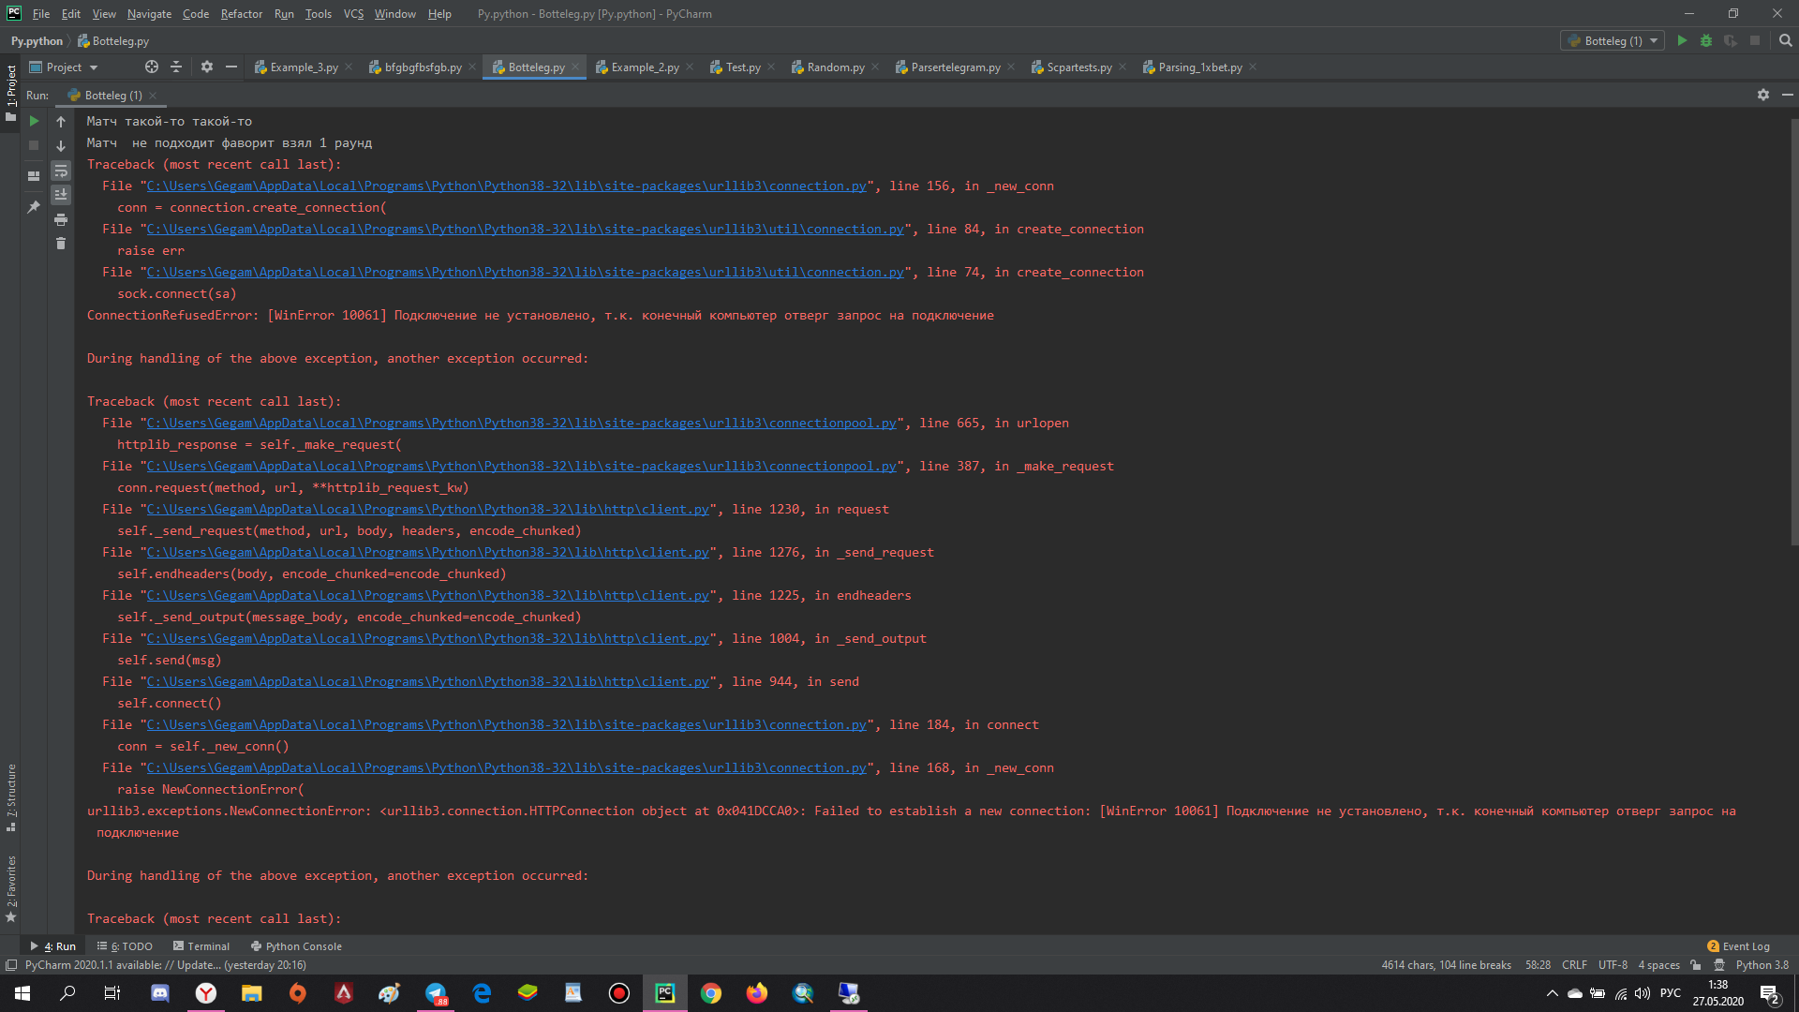Toggle Scroll to End in the Run console

click(61, 195)
